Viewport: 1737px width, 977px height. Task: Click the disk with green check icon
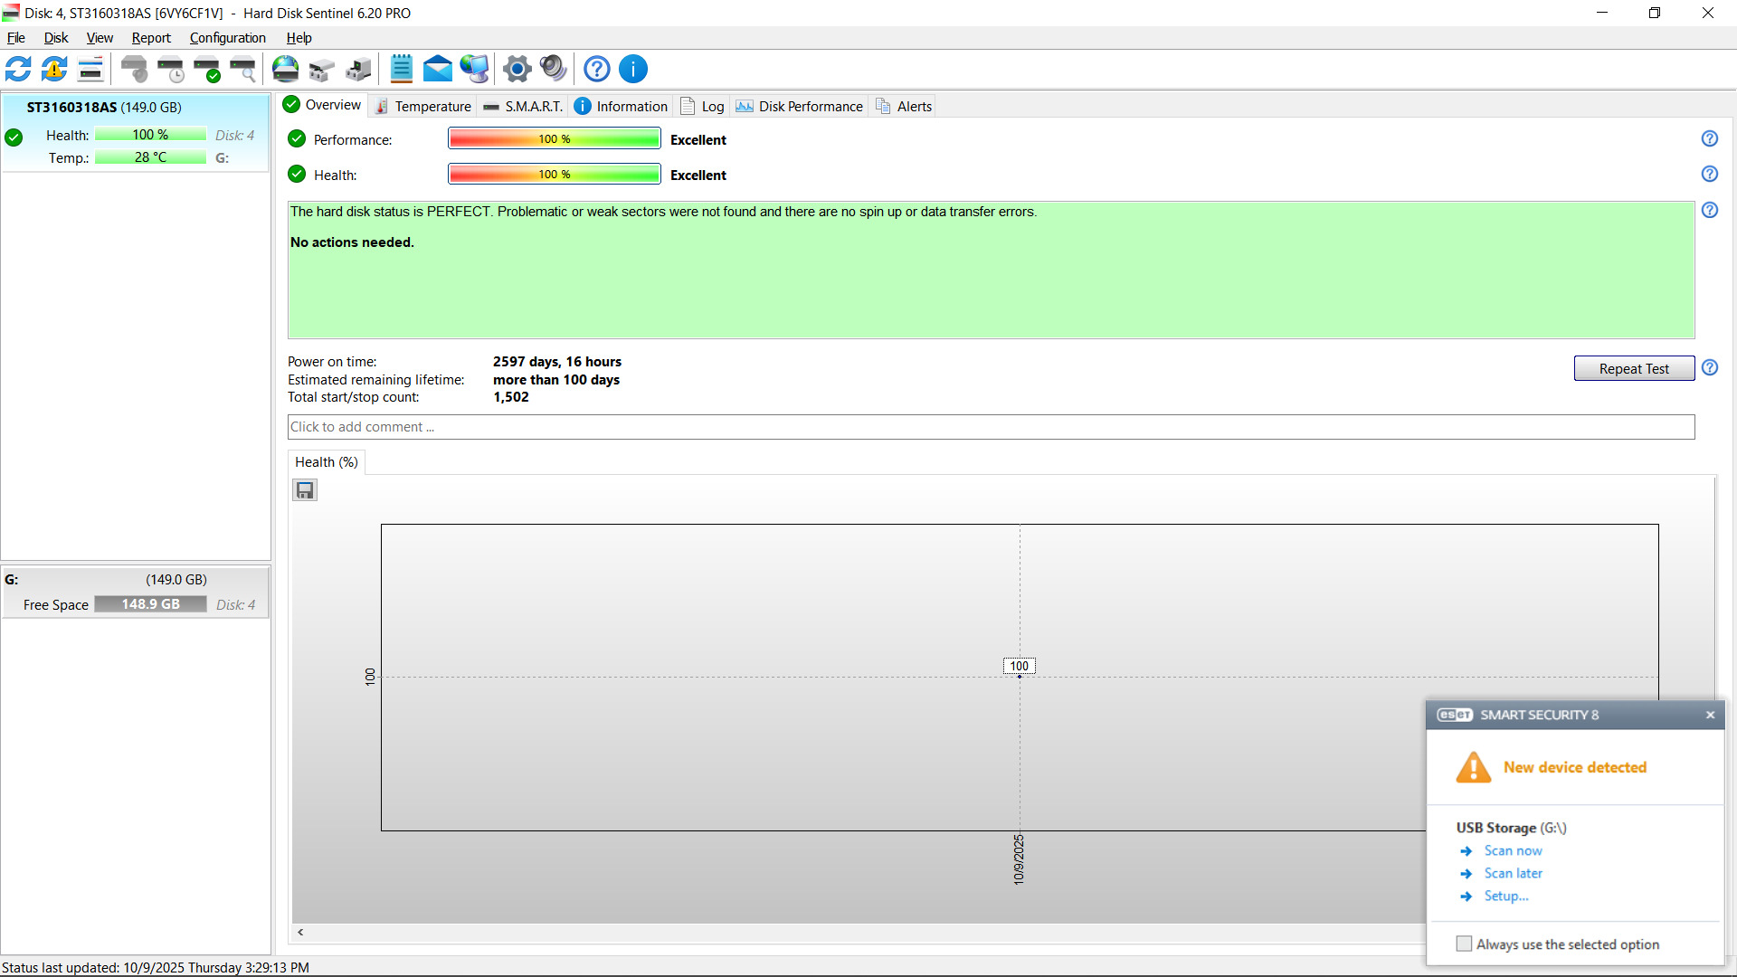[x=206, y=69]
